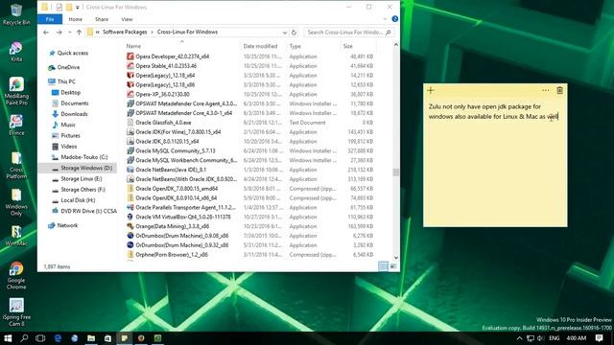614x345 pixels.
Task: Sort by Date modified column header
Action: (x=264, y=46)
